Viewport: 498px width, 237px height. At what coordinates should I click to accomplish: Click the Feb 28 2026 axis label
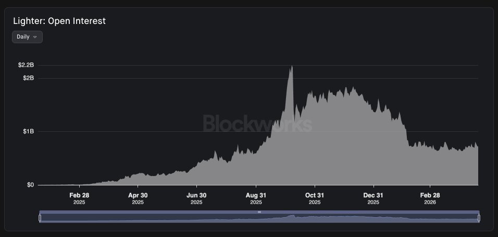pos(430,198)
